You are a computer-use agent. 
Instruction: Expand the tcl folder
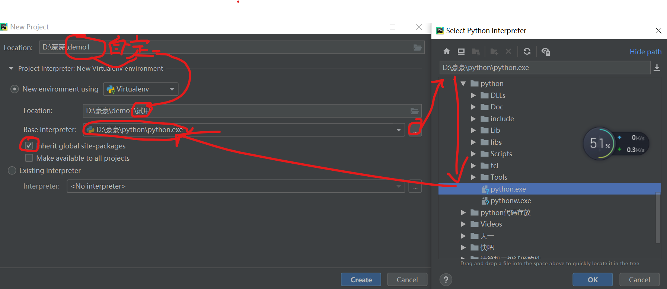click(x=473, y=166)
